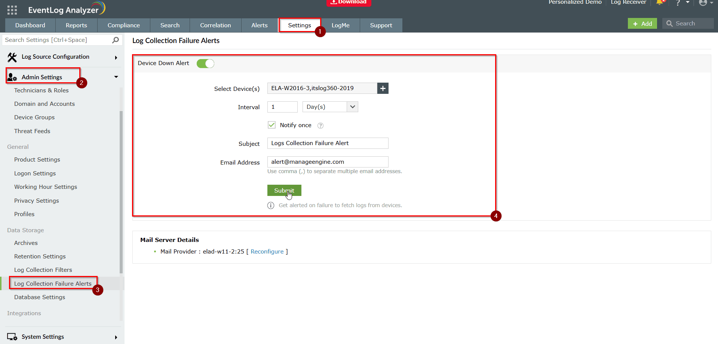Select Log Collection Failure Alerts in sidebar

point(53,284)
